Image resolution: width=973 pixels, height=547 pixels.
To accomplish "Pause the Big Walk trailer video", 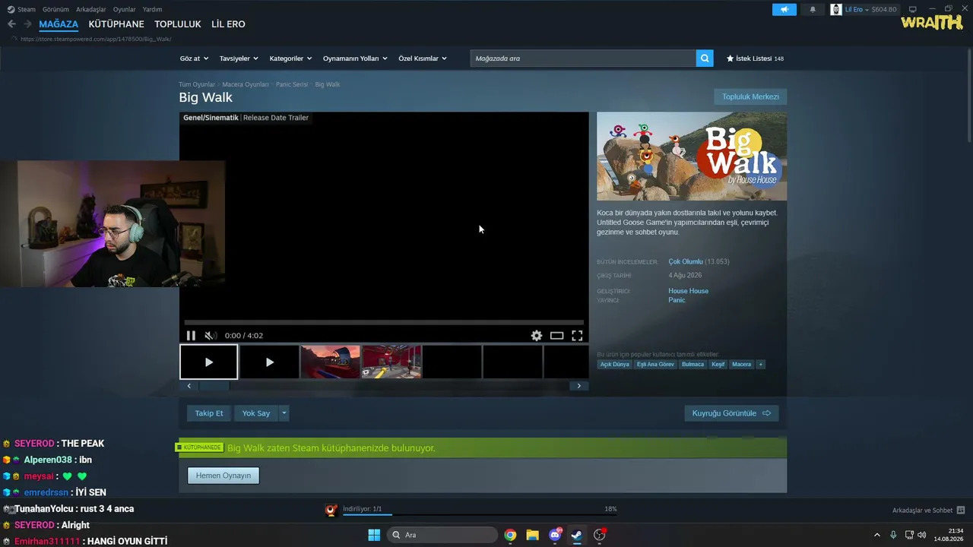I will (191, 336).
